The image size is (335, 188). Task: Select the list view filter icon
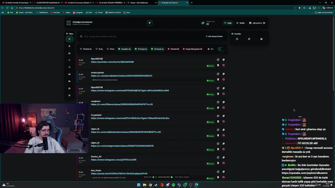coord(69,39)
